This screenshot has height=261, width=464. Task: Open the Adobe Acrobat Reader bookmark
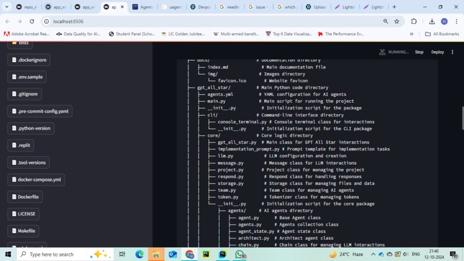point(26,34)
